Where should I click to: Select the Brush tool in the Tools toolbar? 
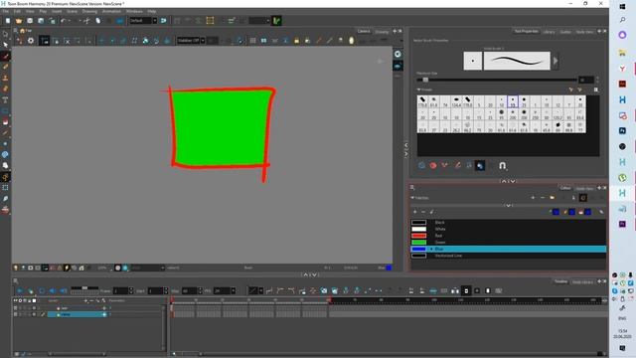point(5,56)
